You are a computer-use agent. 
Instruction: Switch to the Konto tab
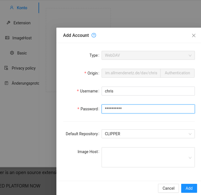pos(22,8)
